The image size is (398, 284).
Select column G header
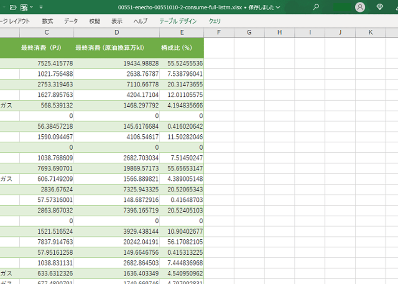[249, 32]
